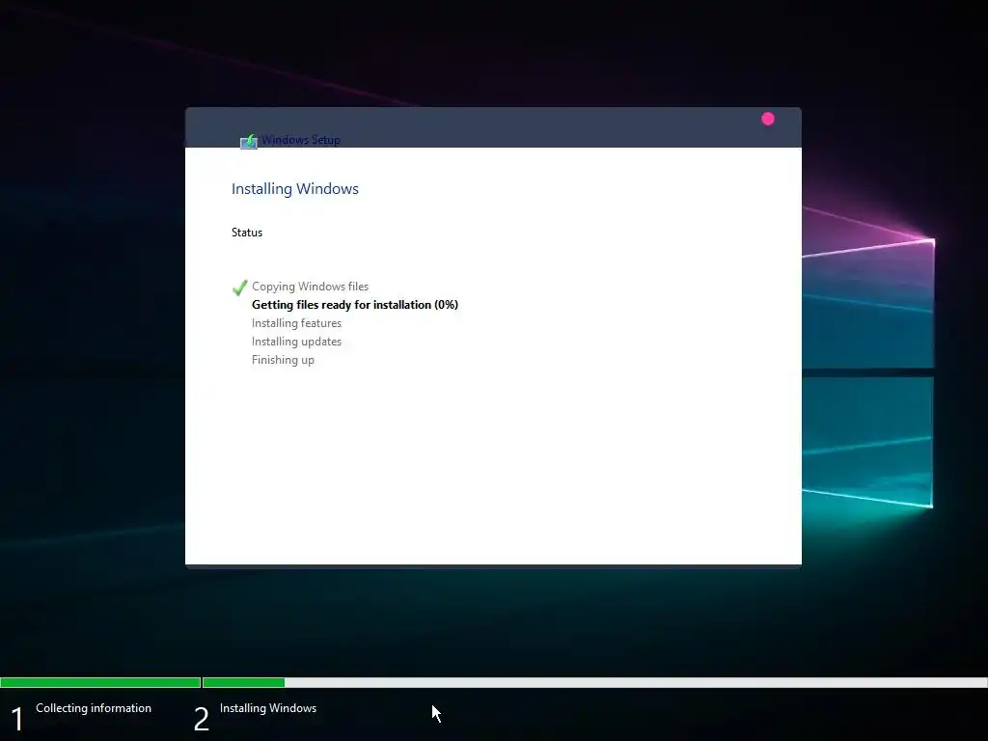
Task: Click the pink round close button
Action: pos(767,119)
